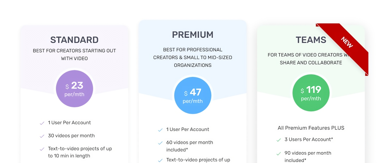This screenshot has height=163, width=387.
Task: Click the 60 videos per month included text
Action: pyautogui.click(x=189, y=146)
